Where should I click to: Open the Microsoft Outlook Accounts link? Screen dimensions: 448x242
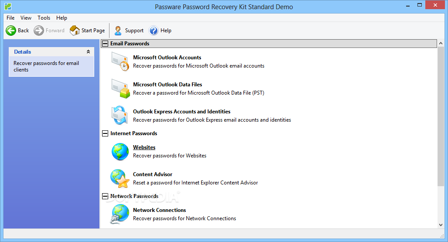(x=167, y=58)
